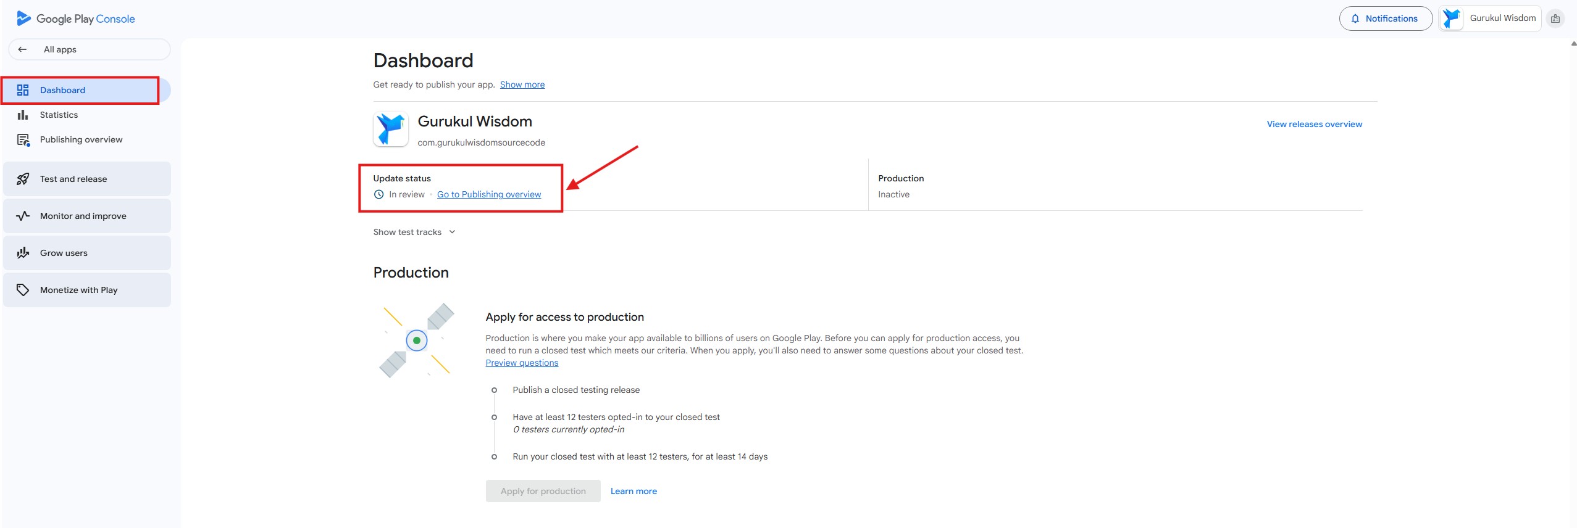This screenshot has width=1577, height=528.
Task: Click the Monitor and improve pulse icon
Action: pyautogui.click(x=23, y=216)
